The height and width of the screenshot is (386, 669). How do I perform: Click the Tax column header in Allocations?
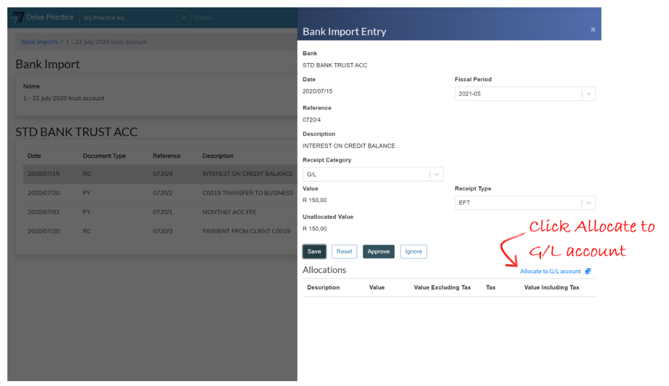pyautogui.click(x=491, y=288)
